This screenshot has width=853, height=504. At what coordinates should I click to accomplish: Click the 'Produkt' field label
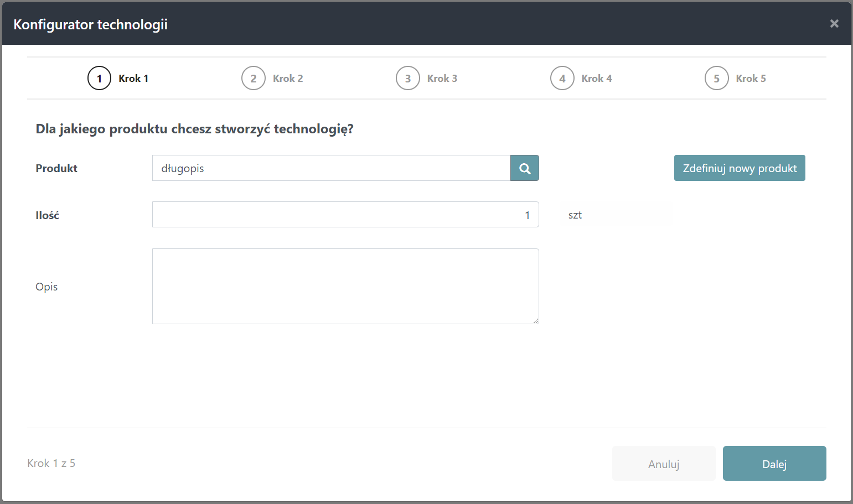tap(56, 168)
